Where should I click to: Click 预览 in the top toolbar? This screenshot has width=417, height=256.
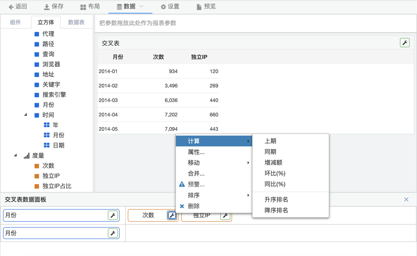206,6
